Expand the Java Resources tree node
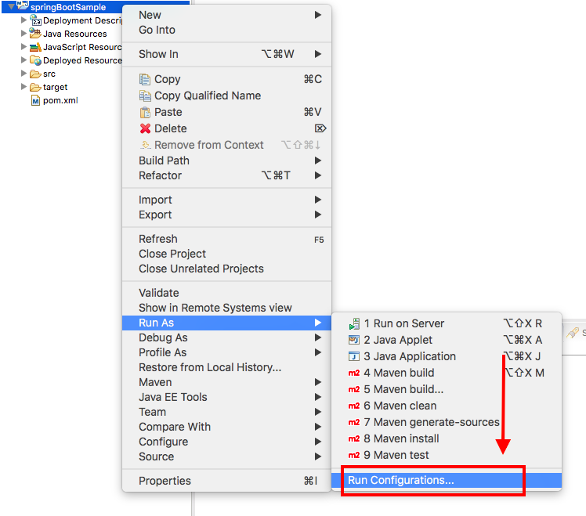This screenshot has width=586, height=516. 24,34
